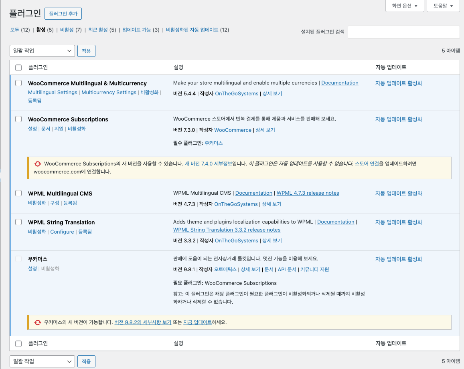The height and width of the screenshot is (369, 464).
Task: Focus 설치된 플러그인 검색 search field
Action: [403, 32]
